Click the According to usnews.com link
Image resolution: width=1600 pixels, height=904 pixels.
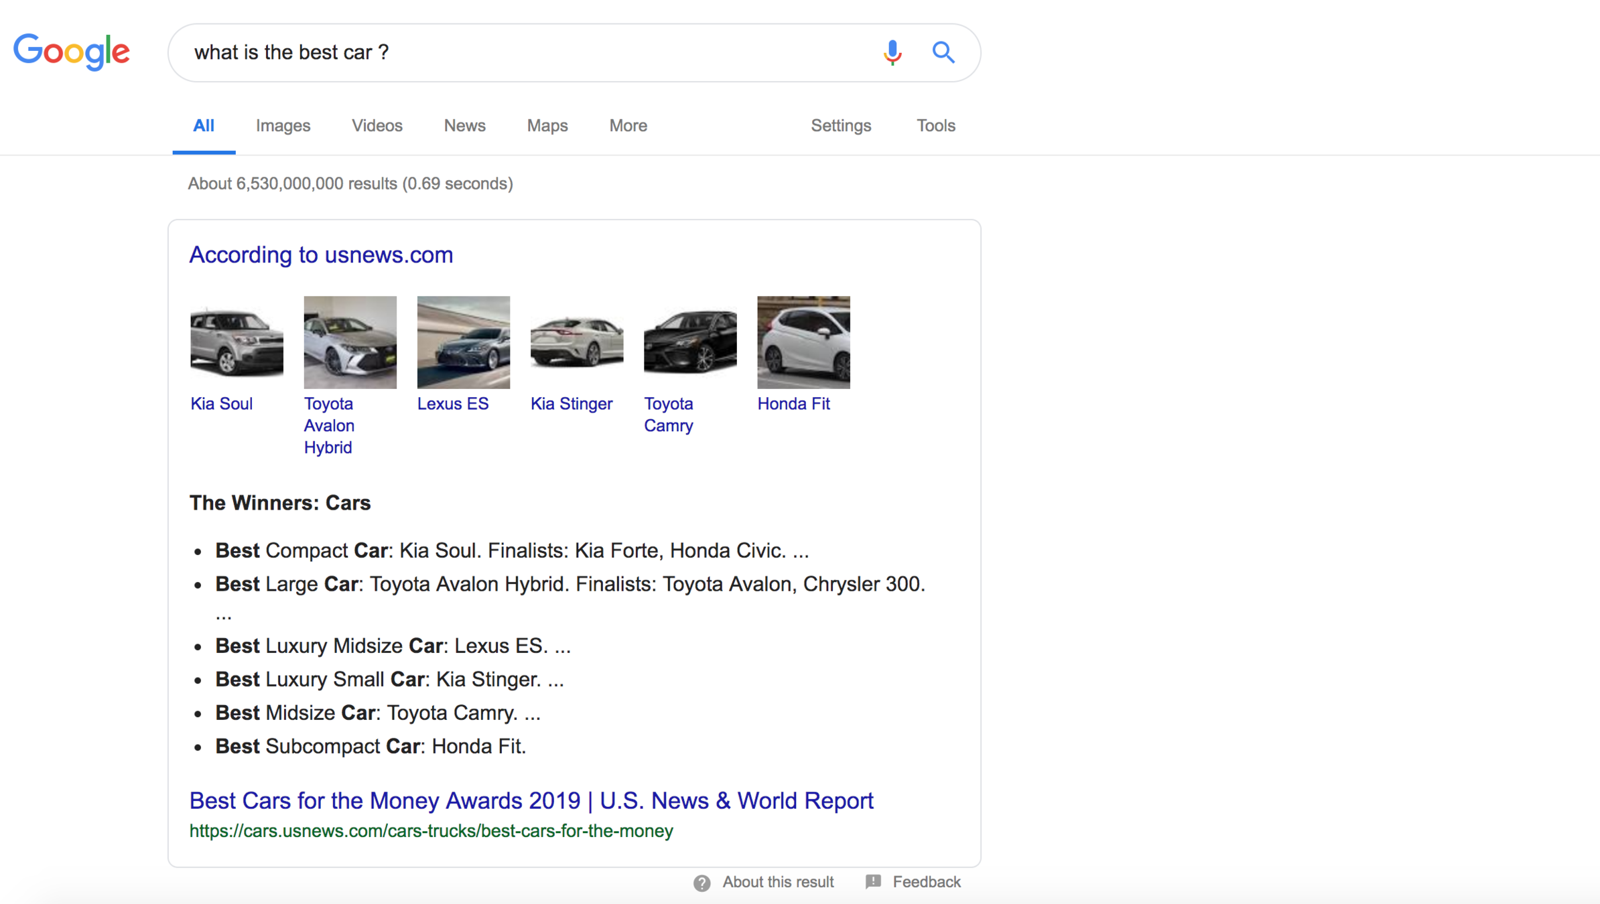321,255
